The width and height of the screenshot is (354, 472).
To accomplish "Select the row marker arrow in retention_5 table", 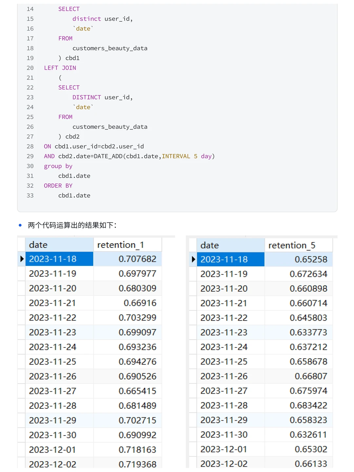I will point(193,259).
